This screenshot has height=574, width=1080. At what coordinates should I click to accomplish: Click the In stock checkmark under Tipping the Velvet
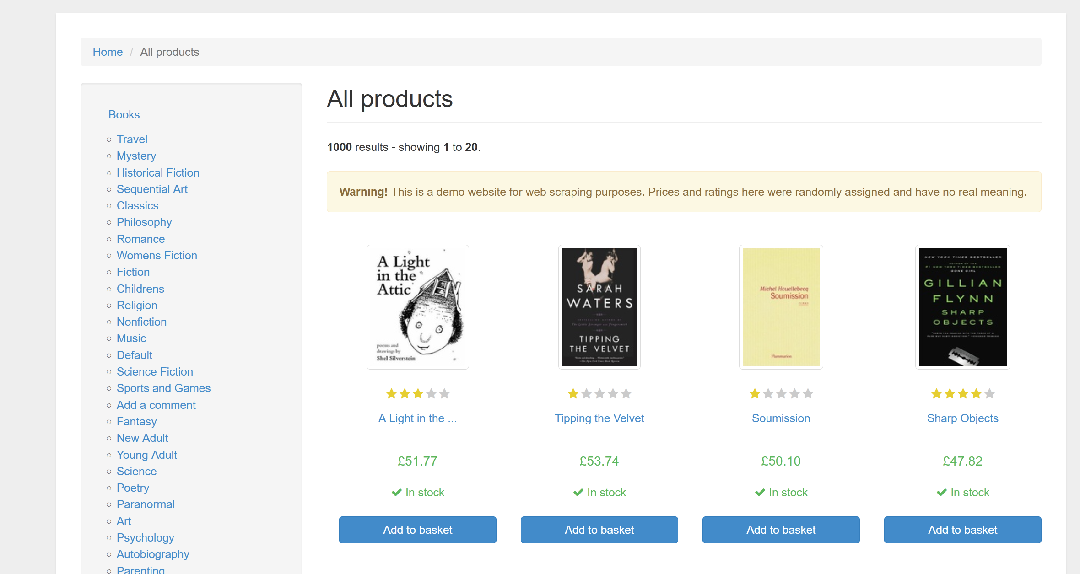tap(578, 493)
